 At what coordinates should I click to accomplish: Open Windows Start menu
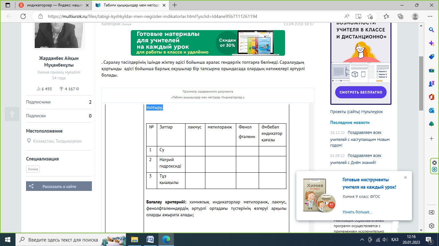coord(8,240)
